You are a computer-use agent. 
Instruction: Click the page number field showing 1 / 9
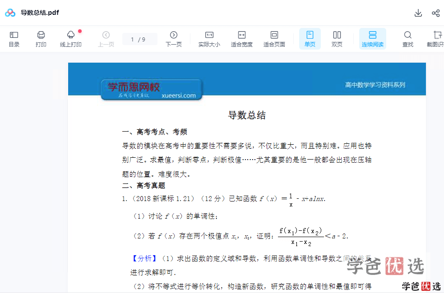point(139,39)
